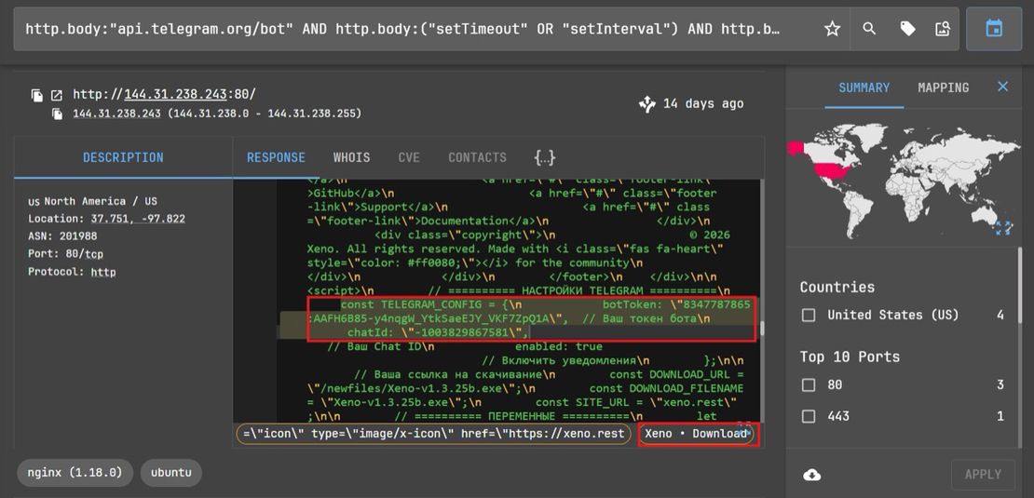Screen dimensions: 1034x498
Task: Open the calendar date filter button
Action: 994,28
